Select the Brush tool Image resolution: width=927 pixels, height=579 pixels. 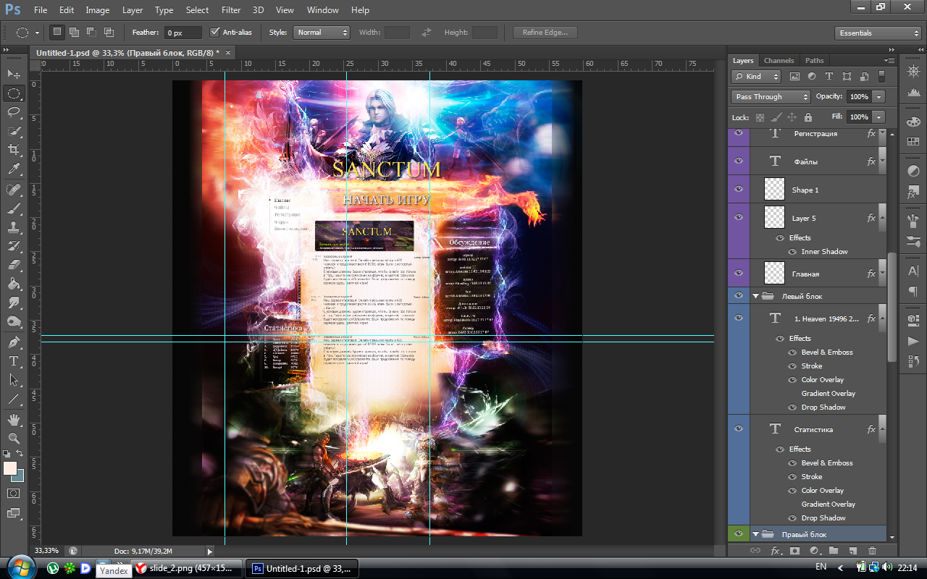tap(14, 208)
